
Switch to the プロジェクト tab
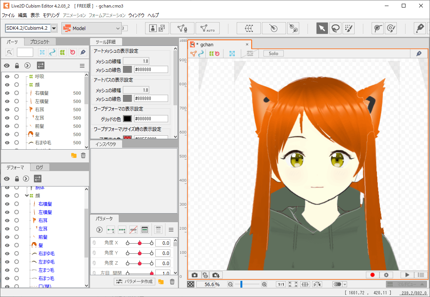point(40,42)
